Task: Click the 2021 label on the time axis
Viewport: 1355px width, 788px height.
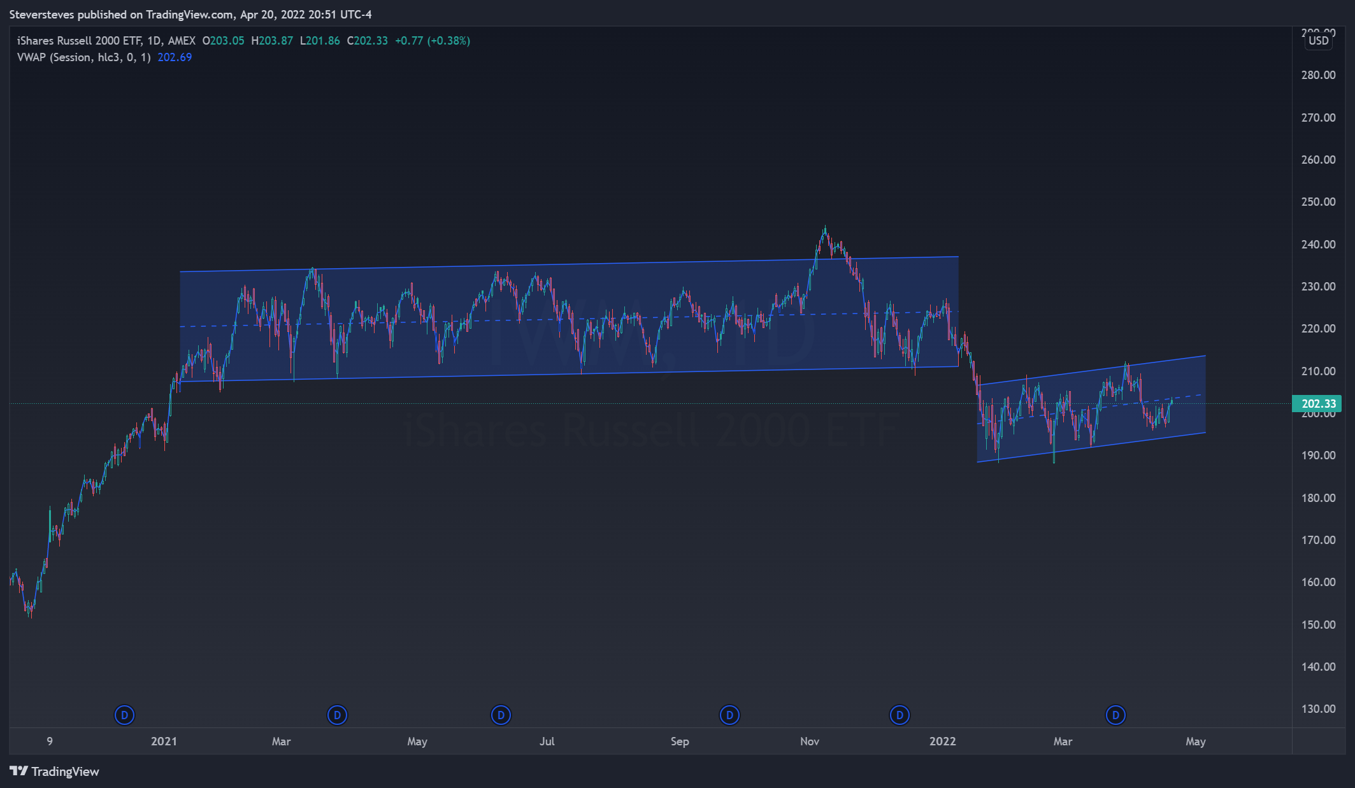Action: pos(164,741)
